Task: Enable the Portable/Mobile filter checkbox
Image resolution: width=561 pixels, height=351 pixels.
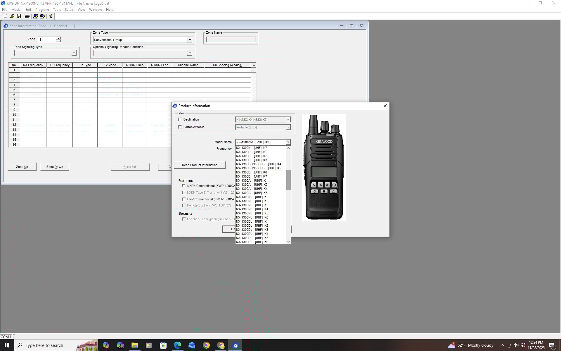Action: pos(180,127)
